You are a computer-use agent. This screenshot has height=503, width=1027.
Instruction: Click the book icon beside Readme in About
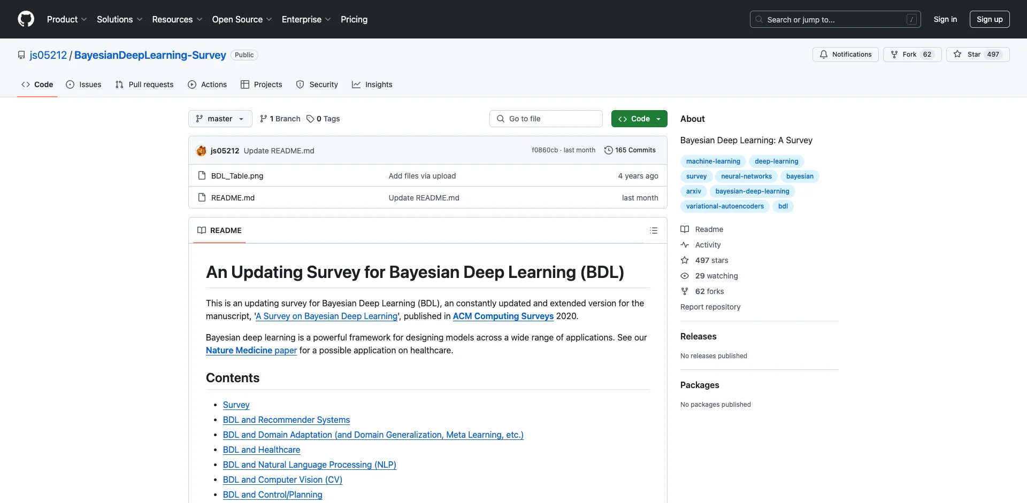(x=685, y=229)
